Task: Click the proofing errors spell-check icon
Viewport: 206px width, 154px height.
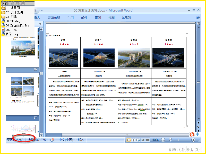Action: (53, 140)
